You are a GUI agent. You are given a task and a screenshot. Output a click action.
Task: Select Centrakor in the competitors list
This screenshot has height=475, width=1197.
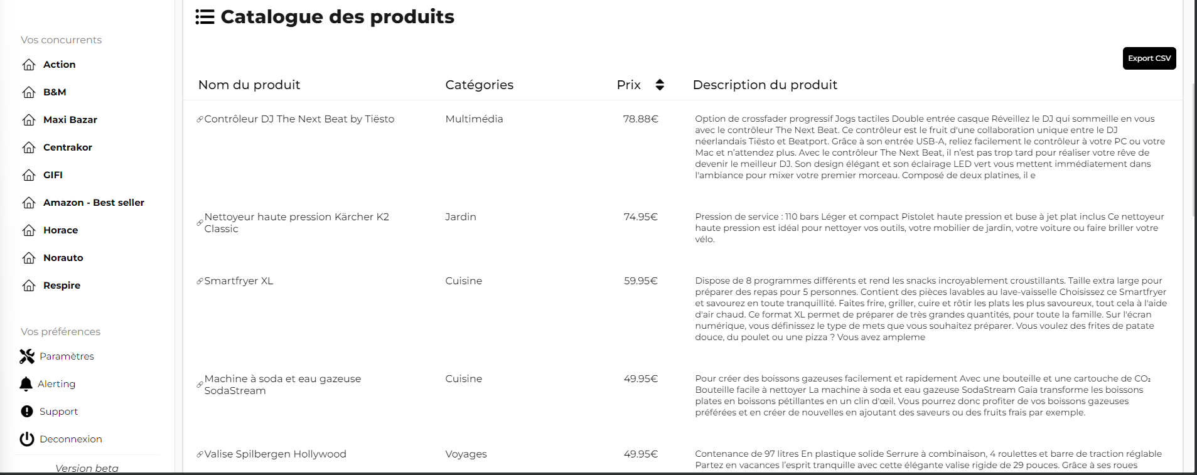(68, 147)
